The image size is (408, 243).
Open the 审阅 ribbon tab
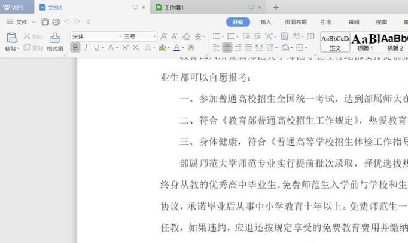(354, 22)
